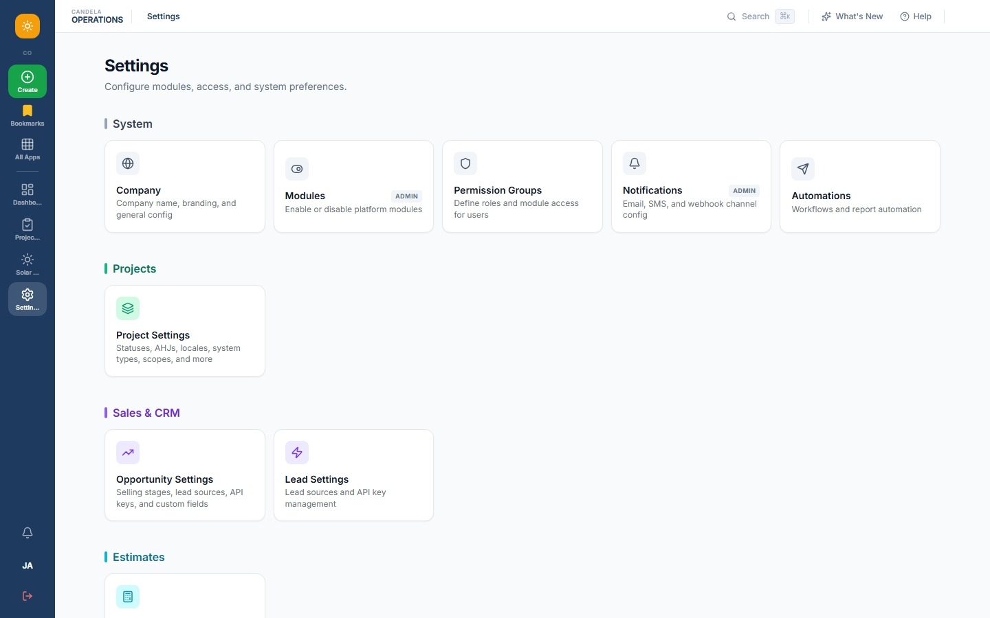990x618 pixels.
Task: Click 'Enable or disable platform modules' text
Action: coord(353,209)
